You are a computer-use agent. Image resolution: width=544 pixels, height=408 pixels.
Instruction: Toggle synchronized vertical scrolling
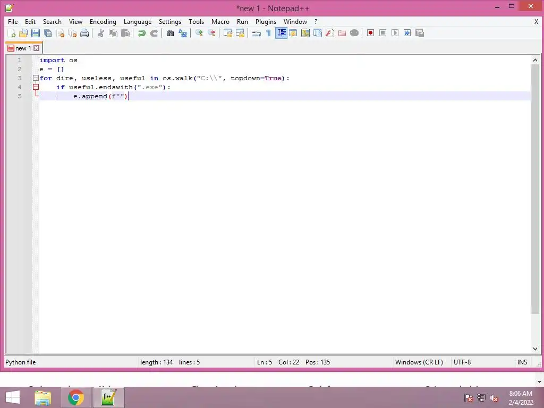pos(227,33)
